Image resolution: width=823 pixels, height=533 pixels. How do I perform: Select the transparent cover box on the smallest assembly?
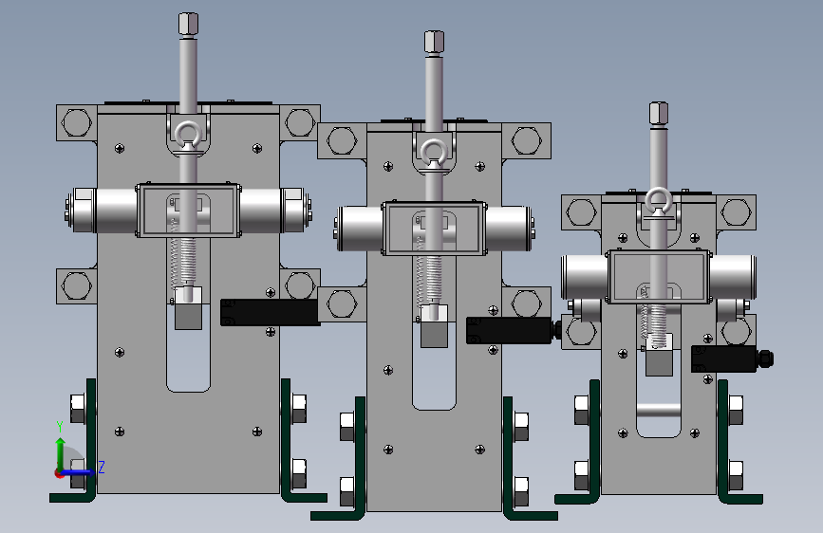[659, 277]
